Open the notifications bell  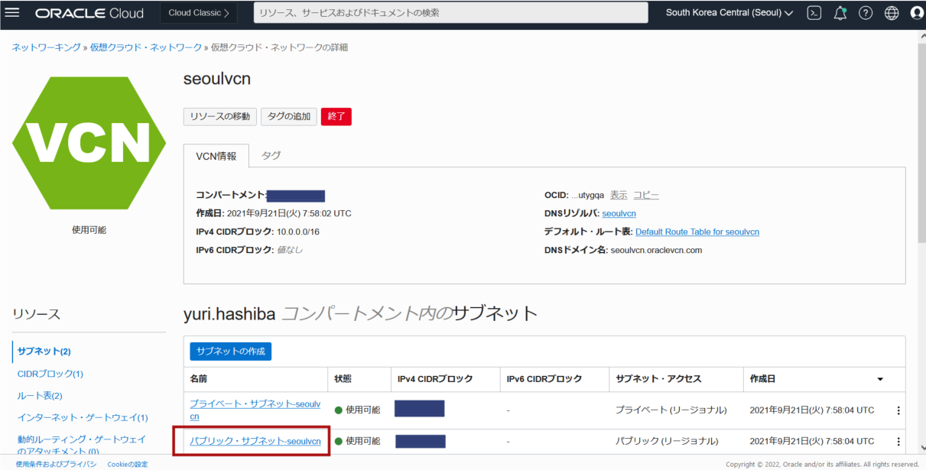(840, 13)
